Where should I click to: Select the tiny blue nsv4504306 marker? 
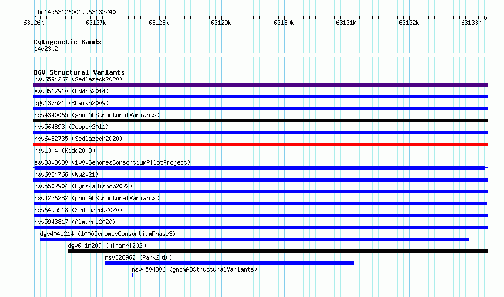click(133, 275)
